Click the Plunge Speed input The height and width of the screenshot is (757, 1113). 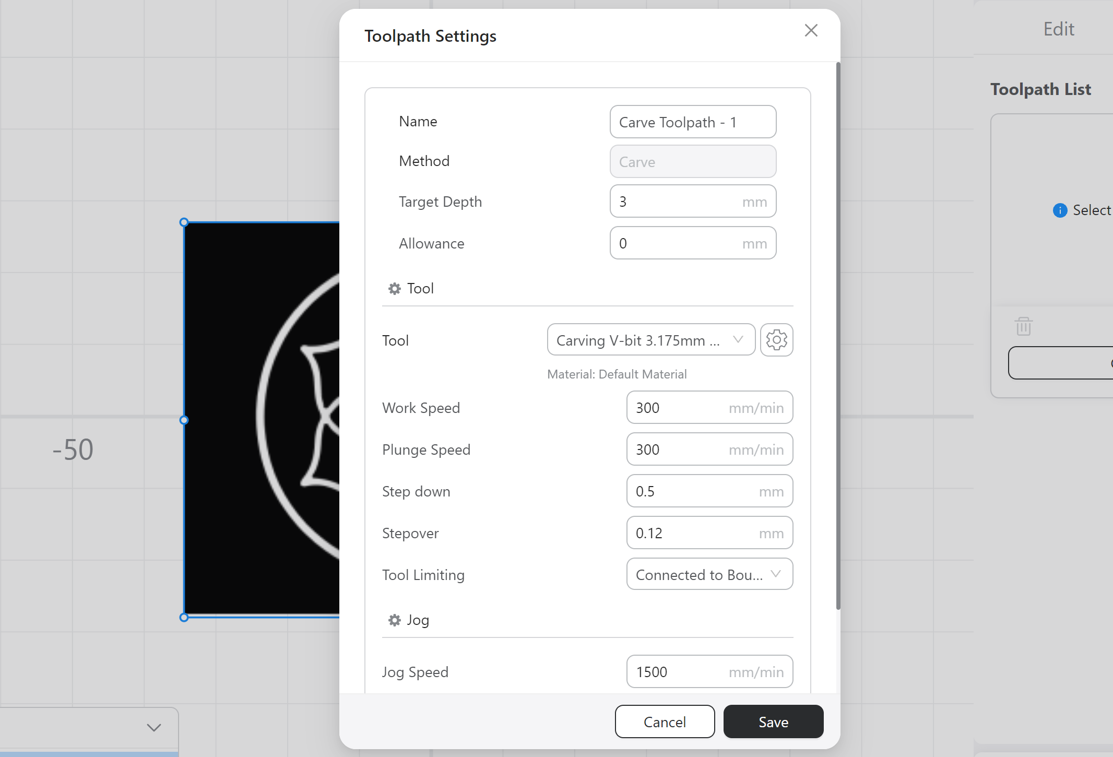point(709,449)
